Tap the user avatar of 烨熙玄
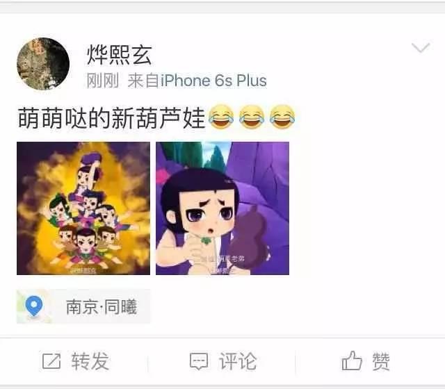This screenshot has width=445, height=389. pyautogui.click(x=43, y=64)
